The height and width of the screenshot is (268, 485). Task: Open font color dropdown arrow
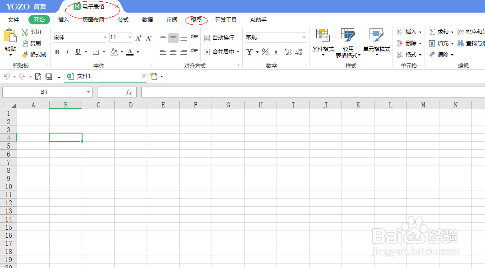pyautogui.click(x=138, y=52)
